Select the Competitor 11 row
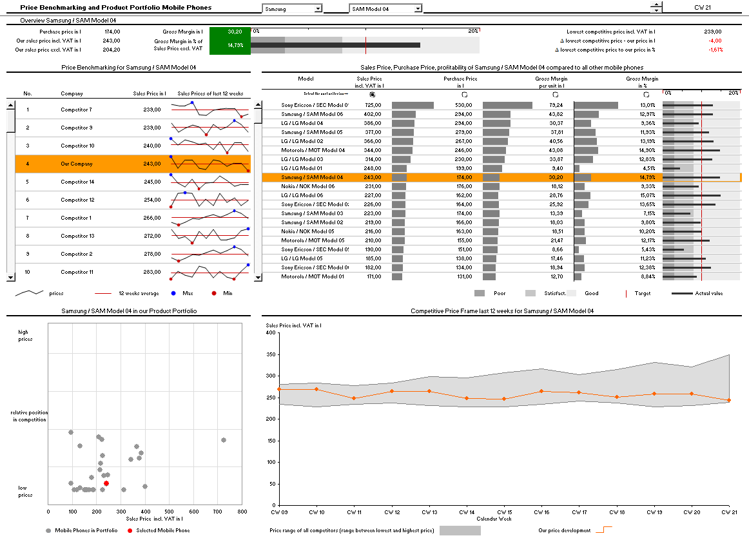This screenshot has height=538, width=749. tap(133, 272)
